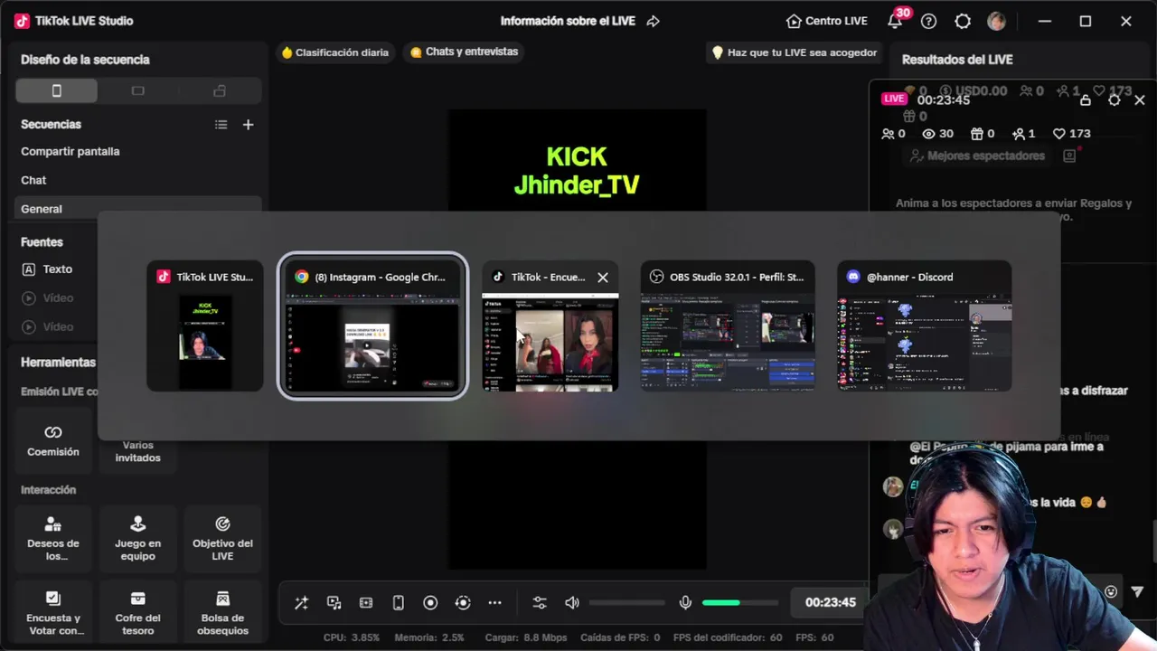
Task: Open Clasificación diaria chip
Action: tap(334, 52)
